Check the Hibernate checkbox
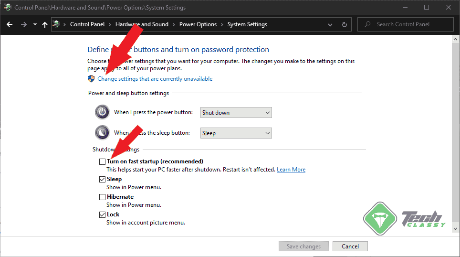This screenshot has height=257, width=460. pos(102,197)
